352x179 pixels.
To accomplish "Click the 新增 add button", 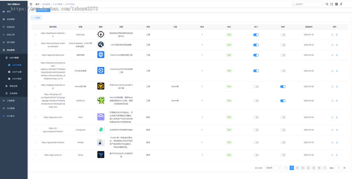I will [36, 18].
